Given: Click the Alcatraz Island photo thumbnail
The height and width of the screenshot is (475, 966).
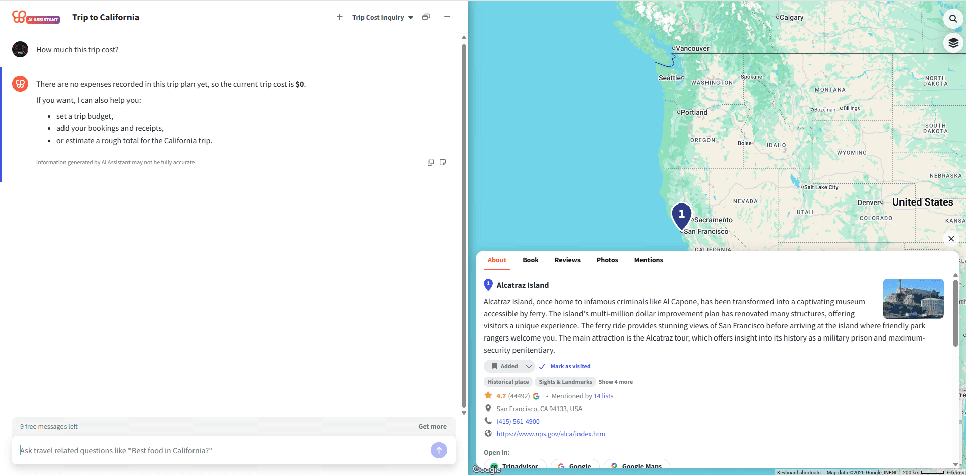Looking at the screenshot, I should point(913,298).
